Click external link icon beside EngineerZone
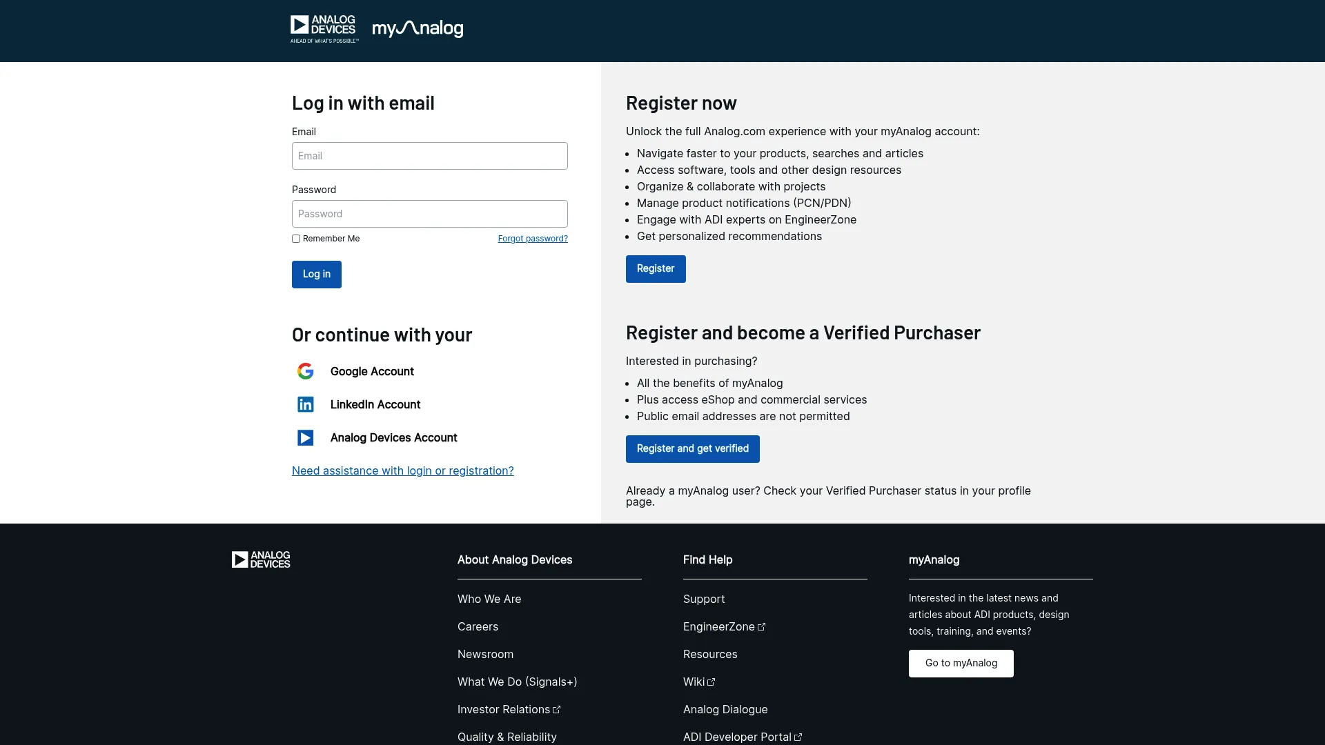This screenshot has height=745, width=1325. [762, 627]
